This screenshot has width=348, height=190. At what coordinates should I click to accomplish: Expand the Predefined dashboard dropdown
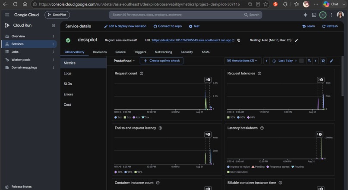124,61
